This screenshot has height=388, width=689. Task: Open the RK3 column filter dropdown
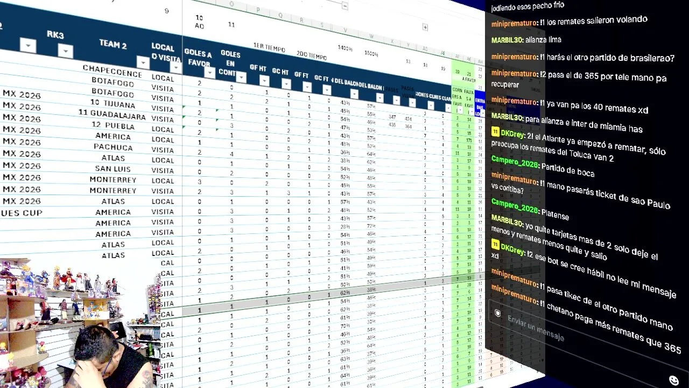[x=66, y=51]
